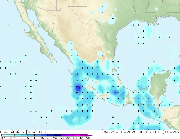Viewport: 180px width, 139px height.
Task: Click the 45–50 mm legend color swatch
Action: tap(83, 135)
